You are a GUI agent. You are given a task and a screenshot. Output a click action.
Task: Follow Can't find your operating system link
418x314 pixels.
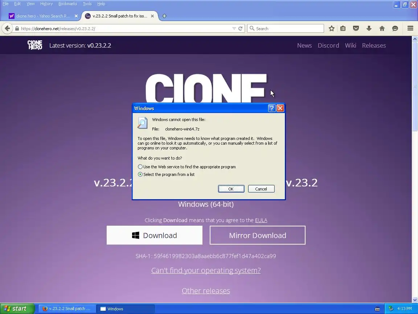tap(206, 270)
